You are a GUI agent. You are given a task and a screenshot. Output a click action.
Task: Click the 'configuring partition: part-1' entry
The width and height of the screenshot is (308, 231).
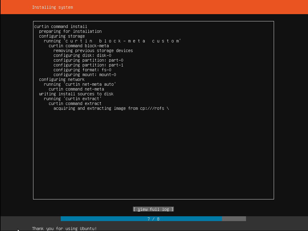coord(88,65)
